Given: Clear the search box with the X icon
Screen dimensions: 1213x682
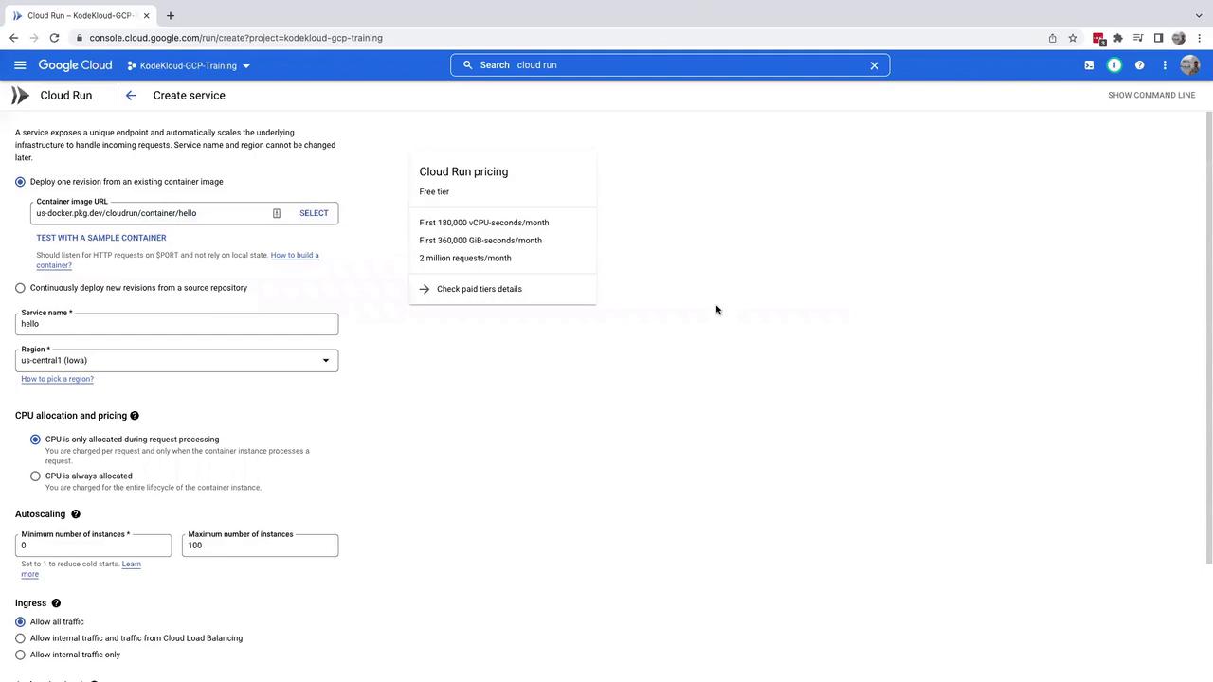Looking at the screenshot, I should tap(874, 65).
